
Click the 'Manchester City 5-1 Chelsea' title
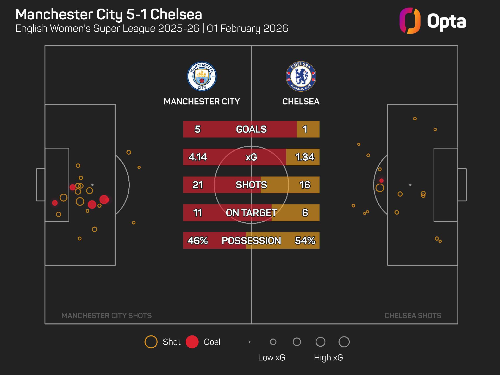tap(109, 14)
